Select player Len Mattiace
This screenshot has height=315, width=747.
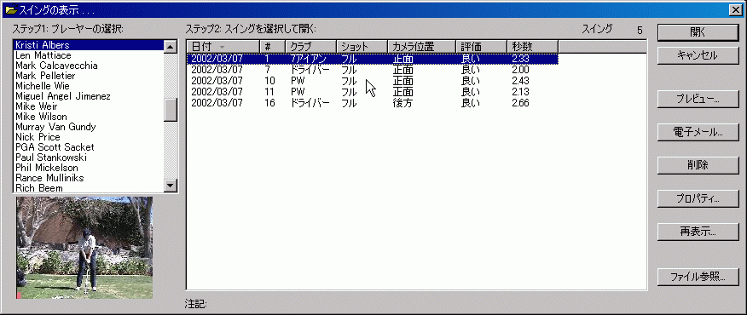coord(88,55)
